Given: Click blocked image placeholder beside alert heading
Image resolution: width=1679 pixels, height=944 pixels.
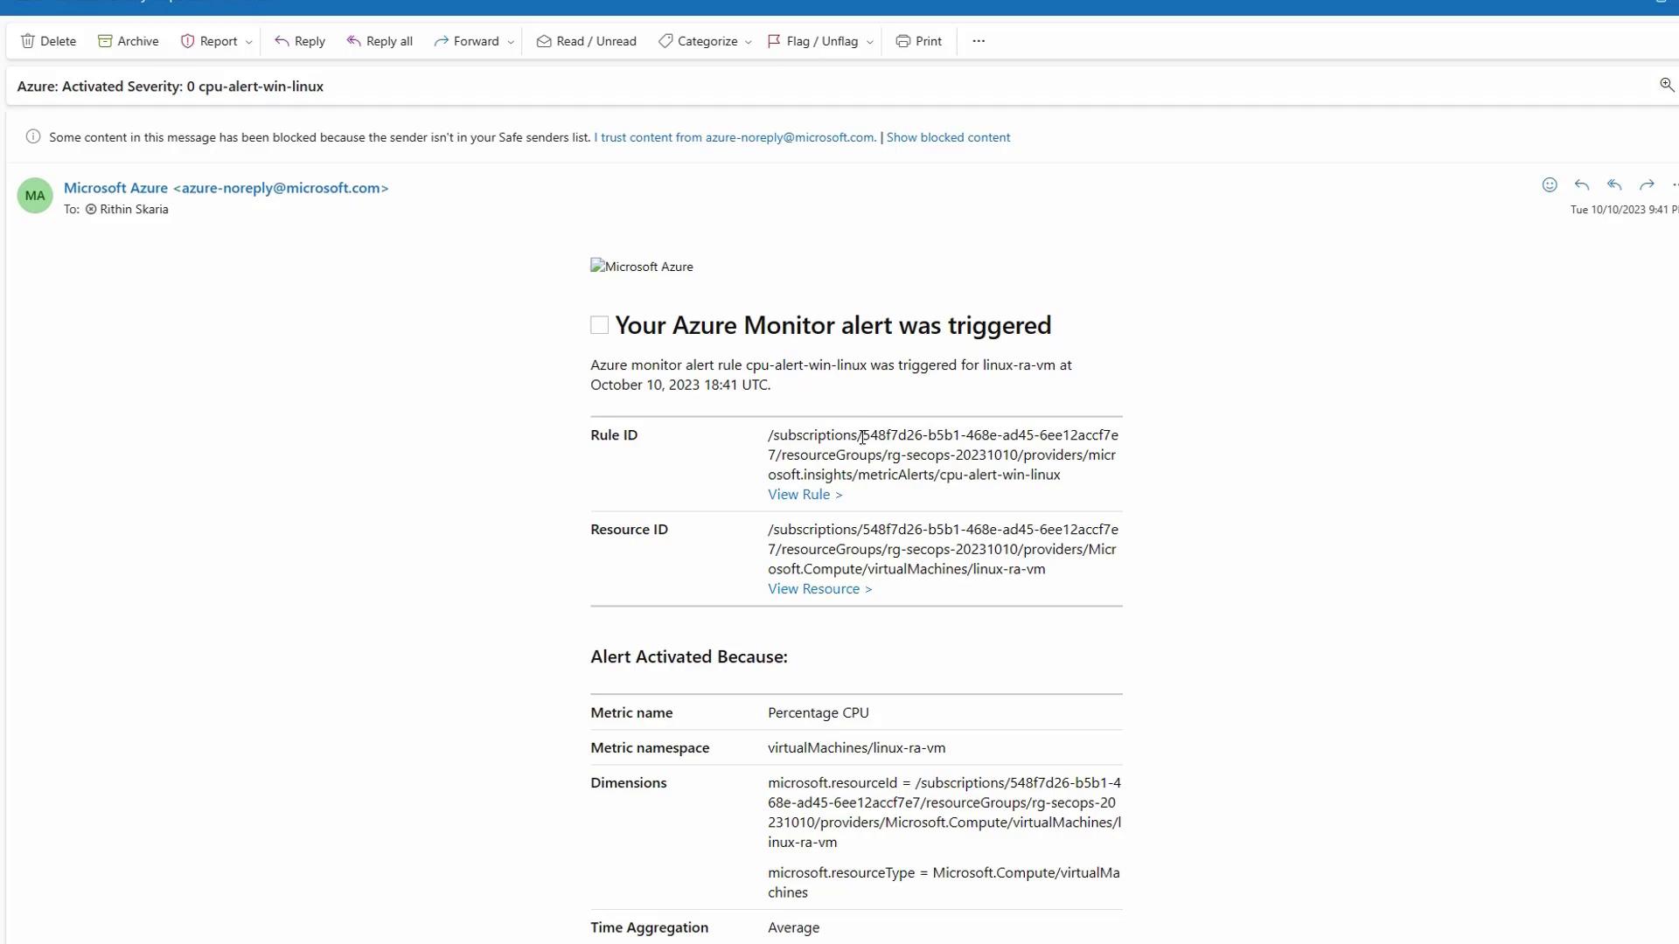Looking at the screenshot, I should click(599, 325).
